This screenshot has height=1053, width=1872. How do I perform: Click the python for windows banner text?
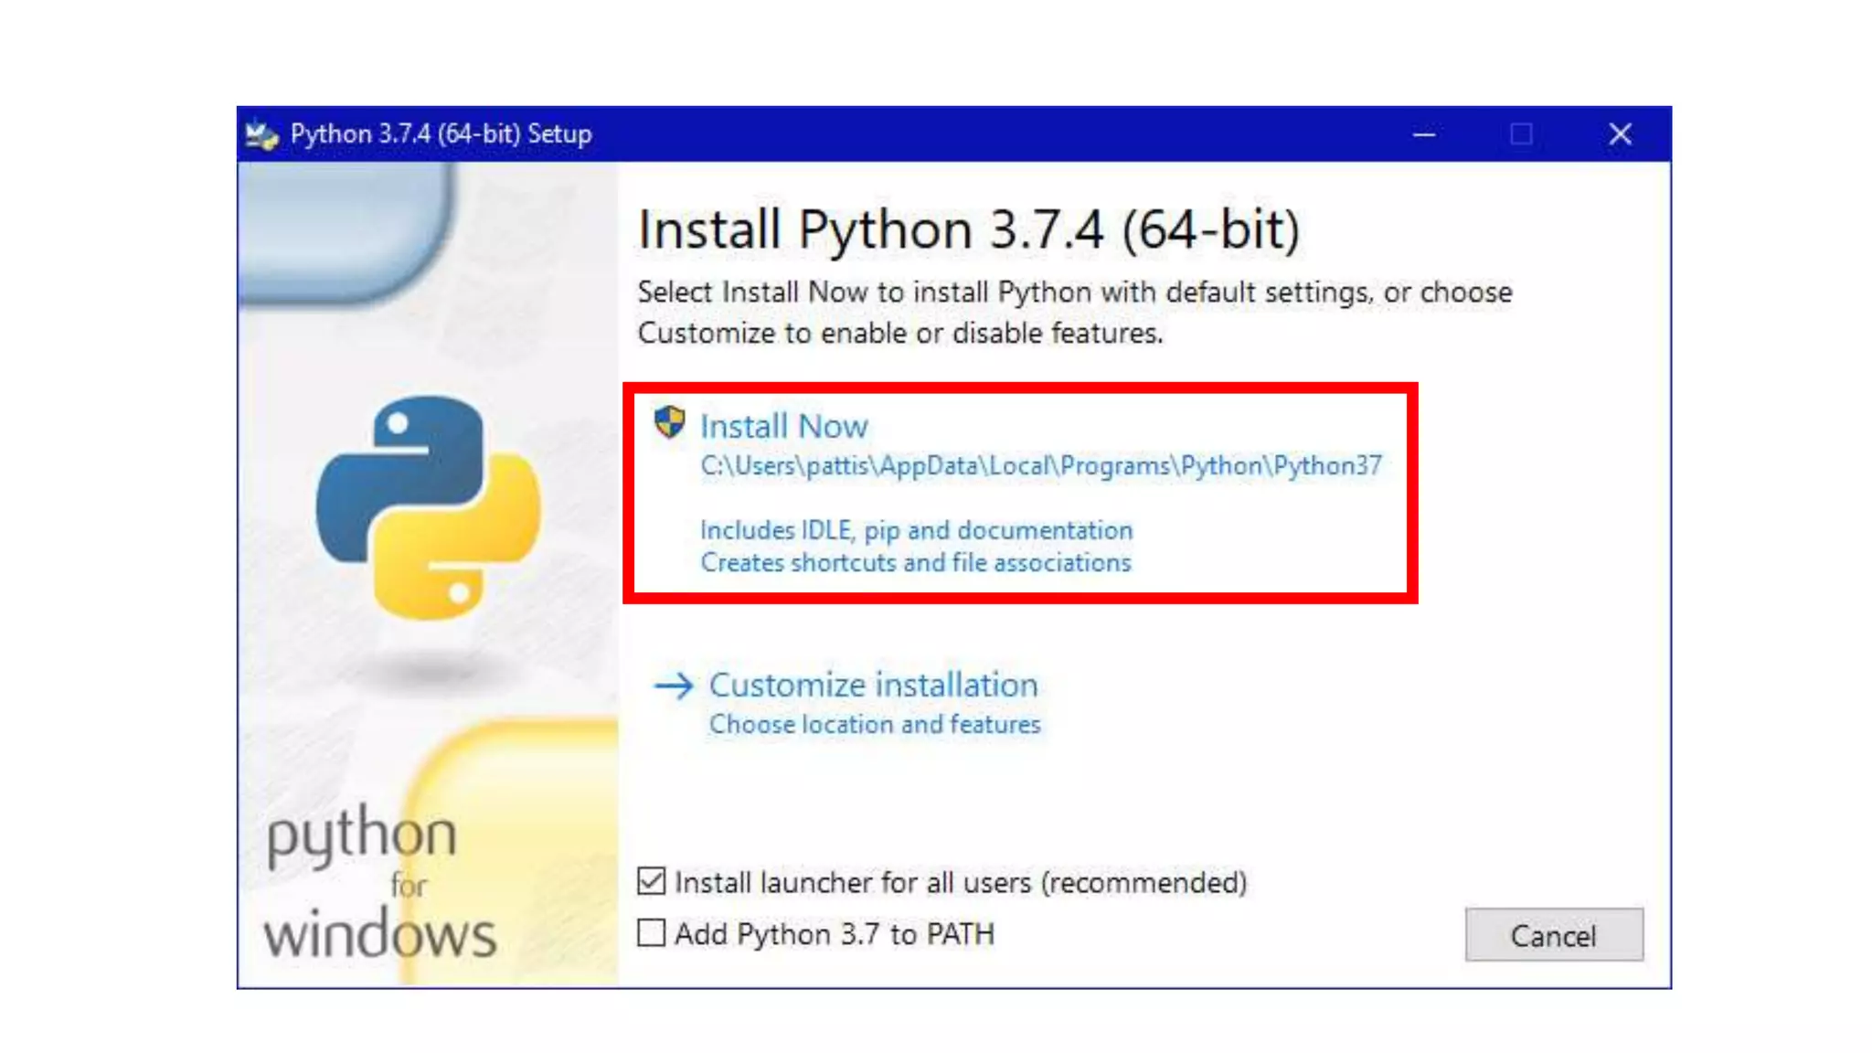coord(379,882)
